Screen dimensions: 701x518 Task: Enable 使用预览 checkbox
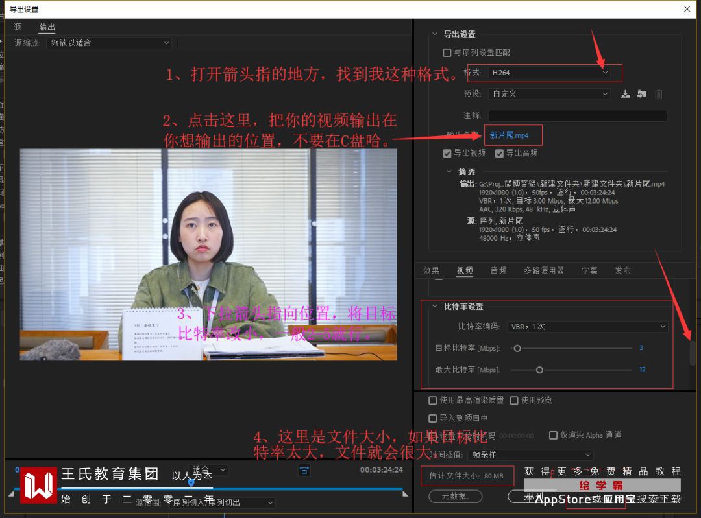(514, 400)
